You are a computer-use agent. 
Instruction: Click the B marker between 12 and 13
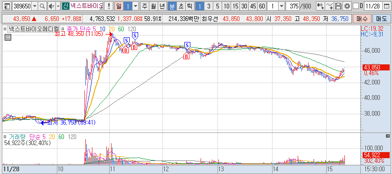click(187, 56)
